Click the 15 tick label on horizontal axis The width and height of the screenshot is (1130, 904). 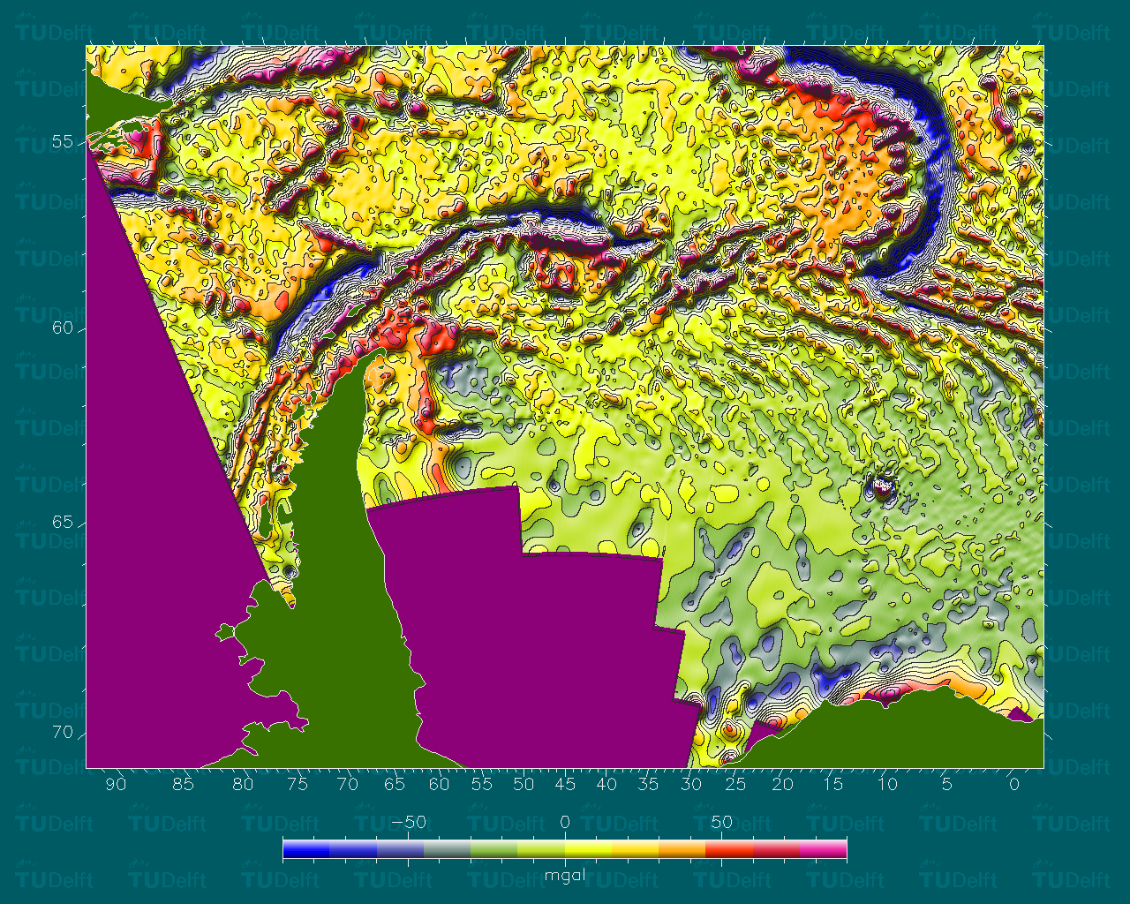832,784
